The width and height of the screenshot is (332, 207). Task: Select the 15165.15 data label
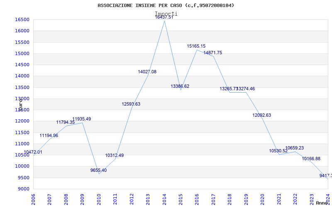(x=196, y=46)
